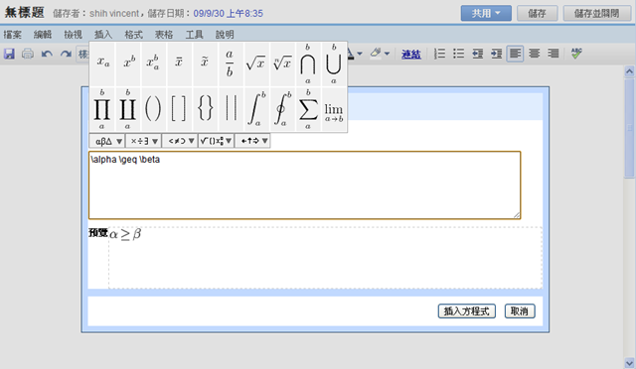This screenshot has height=369, width=636.
Task: Insert a numbered list
Action: (439, 54)
